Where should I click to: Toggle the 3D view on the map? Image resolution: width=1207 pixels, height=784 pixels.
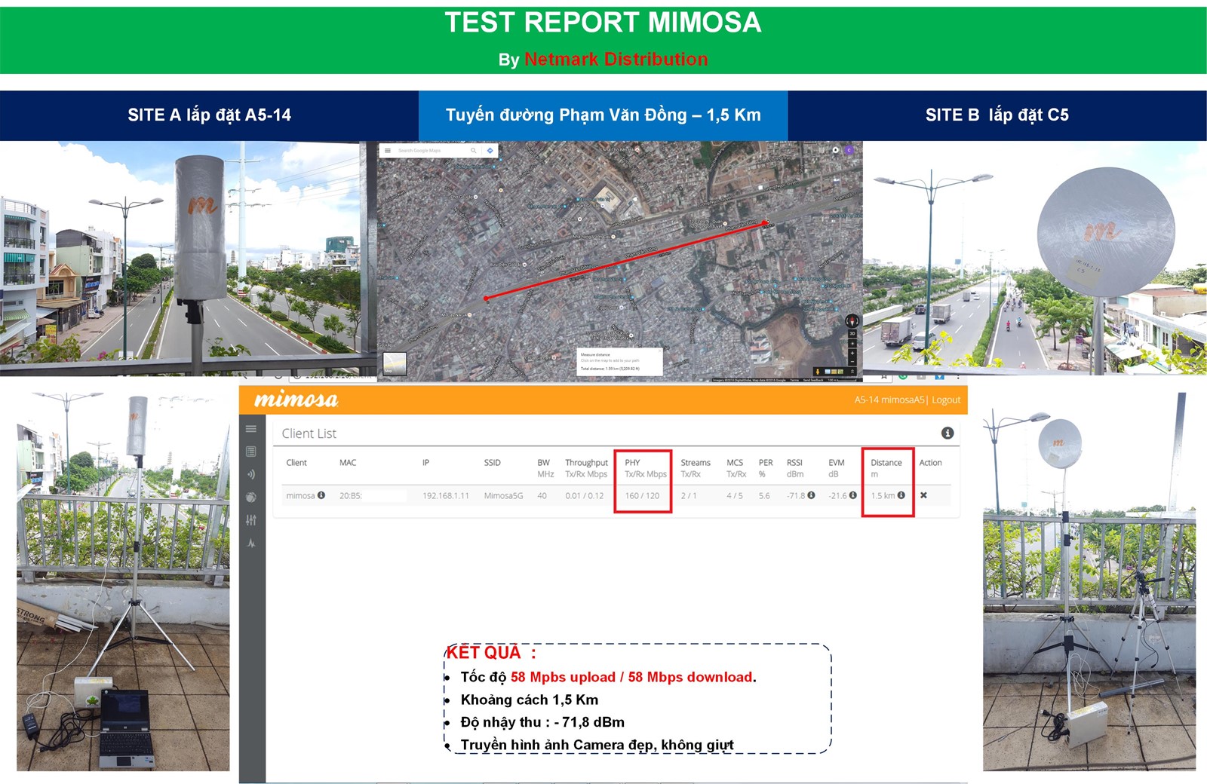[852, 333]
